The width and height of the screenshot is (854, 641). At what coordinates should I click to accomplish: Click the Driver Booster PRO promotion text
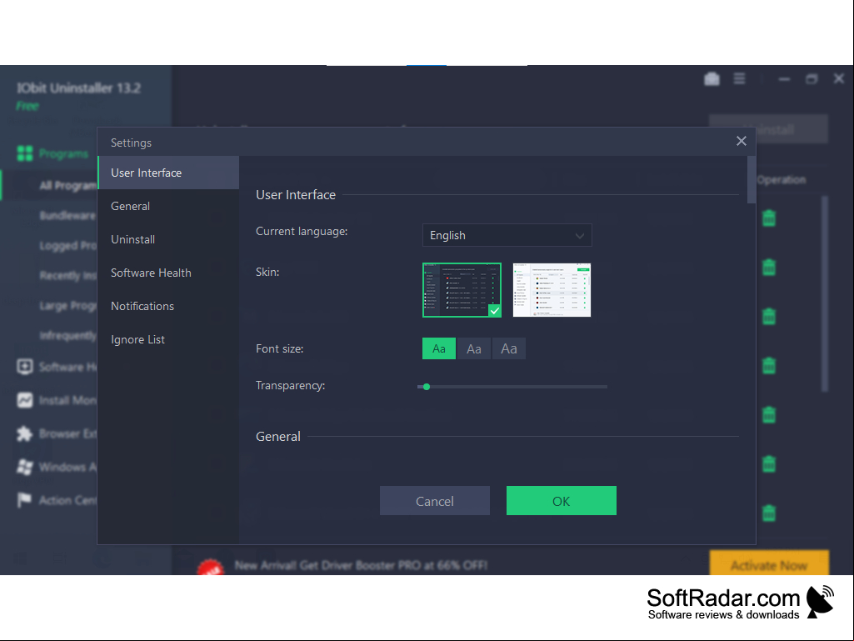(361, 565)
